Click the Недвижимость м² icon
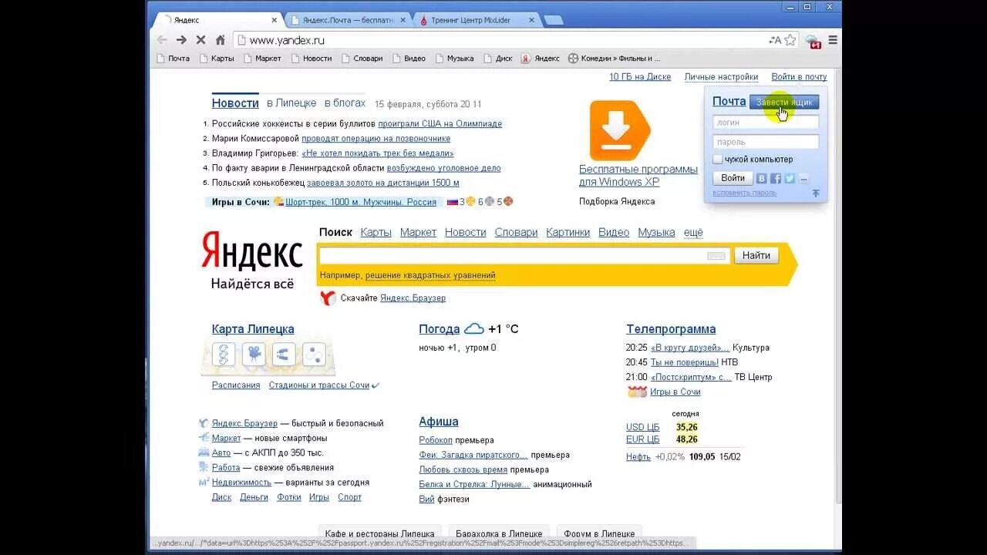This screenshot has height=555, width=987. [x=204, y=482]
